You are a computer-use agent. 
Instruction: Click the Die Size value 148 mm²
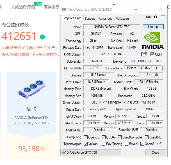click(132, 41)
